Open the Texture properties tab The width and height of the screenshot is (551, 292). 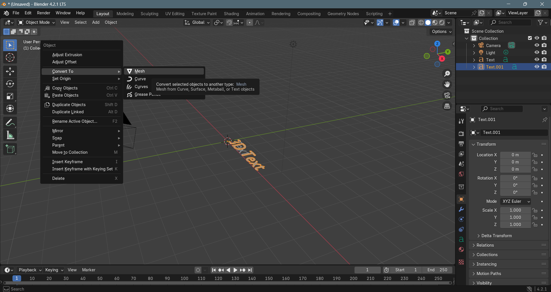pyautogui.click(x=461, y=261)
